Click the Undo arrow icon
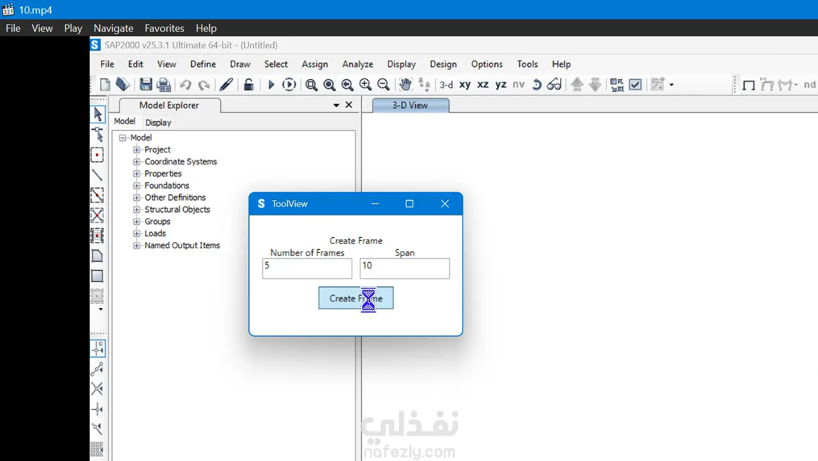Image resolution: width=818 pixels, height=461 pixels. coord(186,85)
